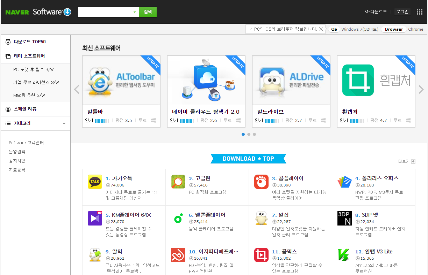Viewport: 428px width, 275px height.
Task: Open the apps grid icon in header
Action: (420, 12)
